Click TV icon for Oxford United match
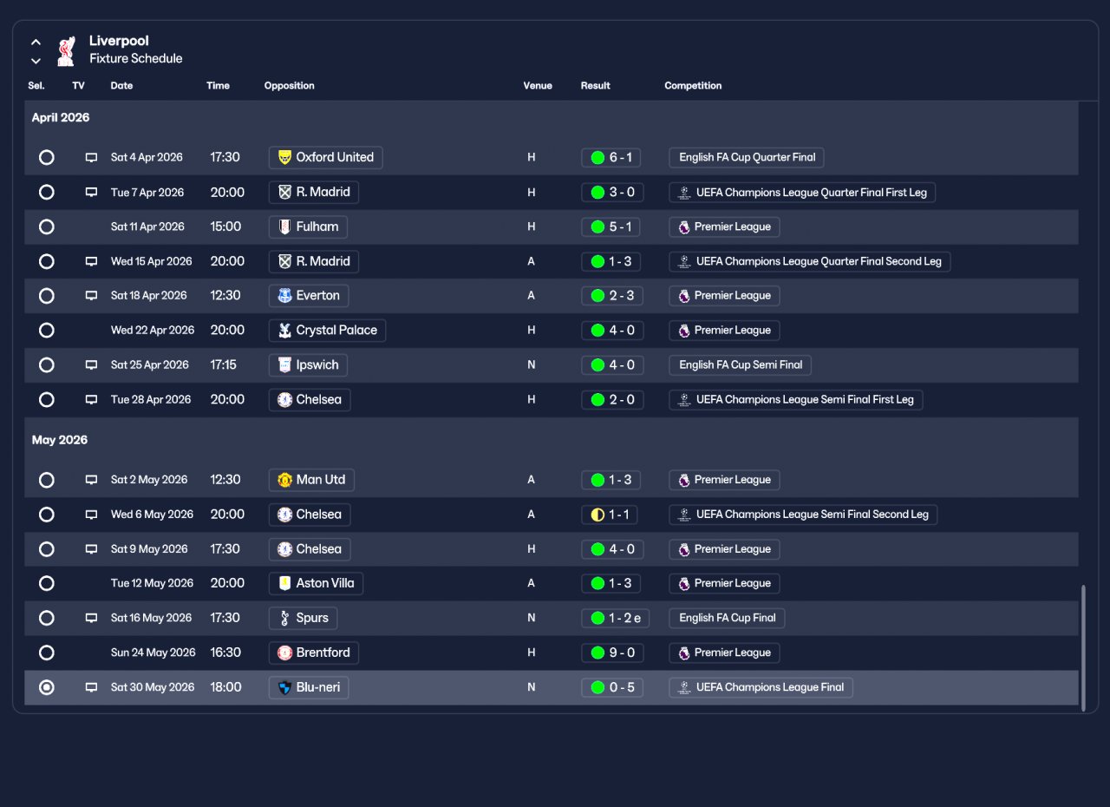 click(91, 158)
